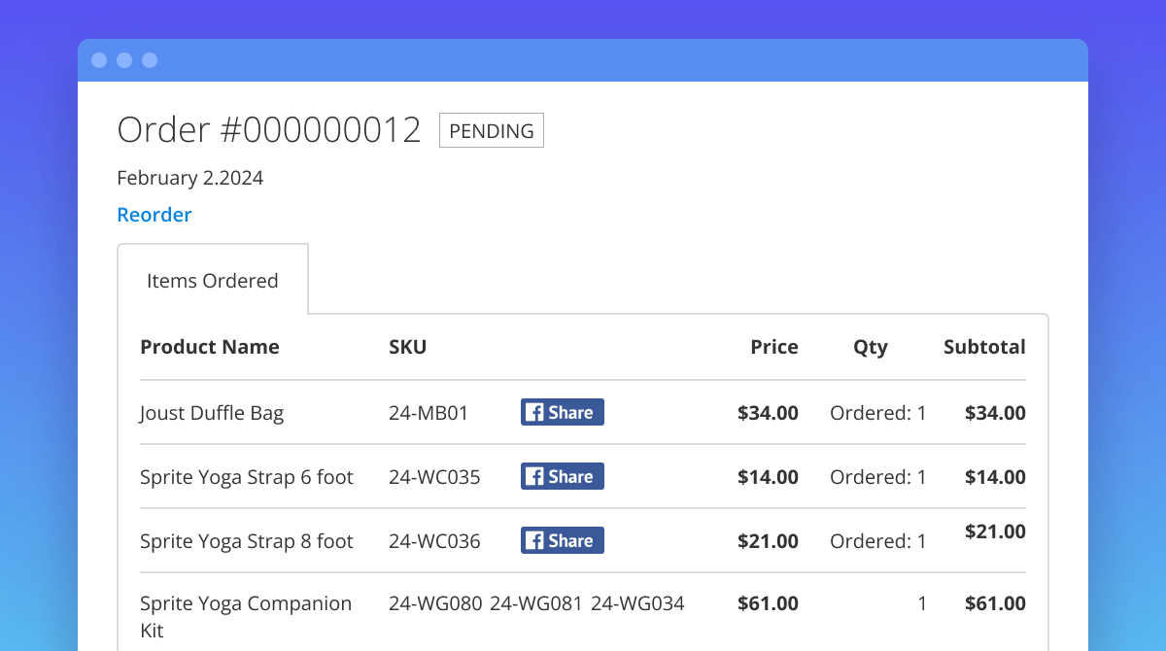
Task: Click SKU 24-WG080 in the kit row
Action: click(x=435, y=603)
